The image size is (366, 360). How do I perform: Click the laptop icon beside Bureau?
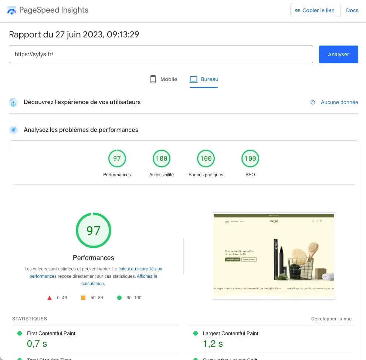pos(193,79)
